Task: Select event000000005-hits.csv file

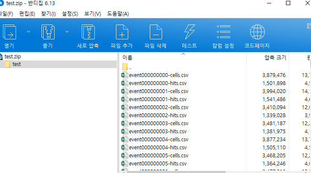Action: (x=158, y=164)
